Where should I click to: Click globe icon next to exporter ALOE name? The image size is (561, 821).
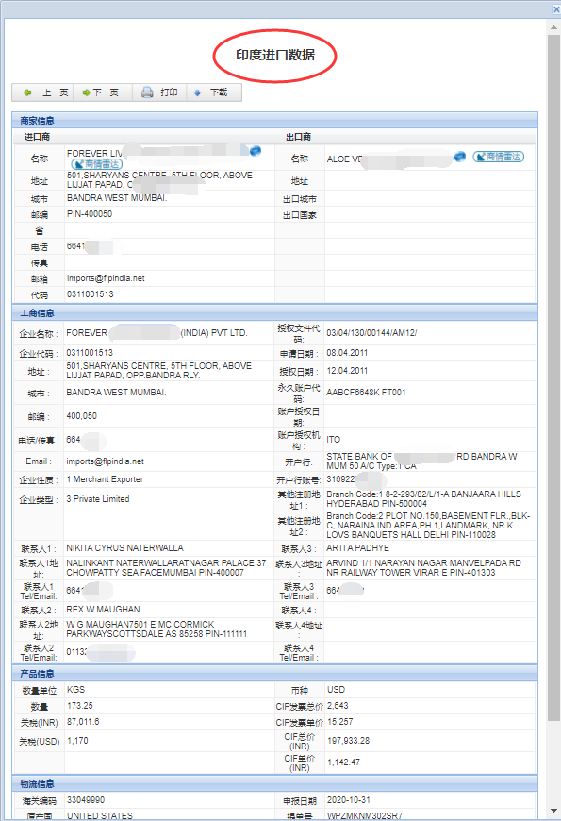(460, 157)
